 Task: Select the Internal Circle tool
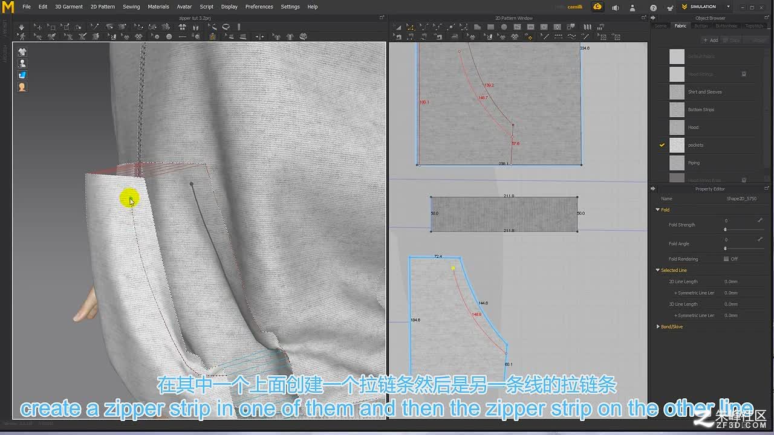click(x=544, y=27)
